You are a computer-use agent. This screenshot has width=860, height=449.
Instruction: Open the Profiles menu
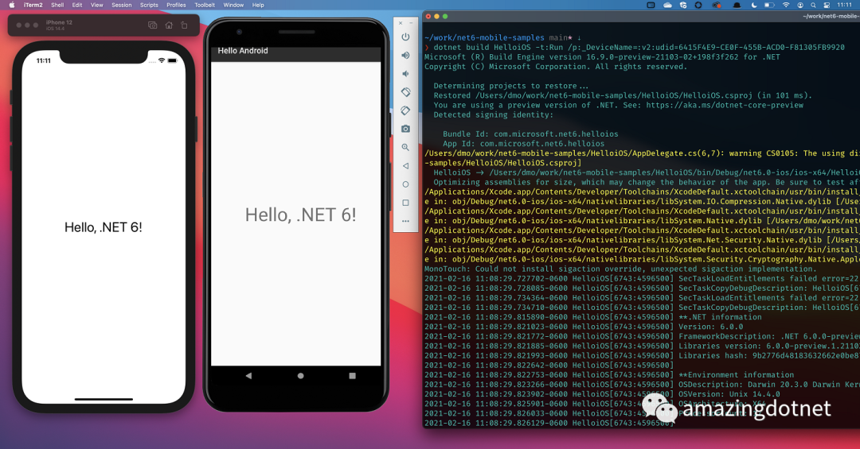(x=176, y=5)
